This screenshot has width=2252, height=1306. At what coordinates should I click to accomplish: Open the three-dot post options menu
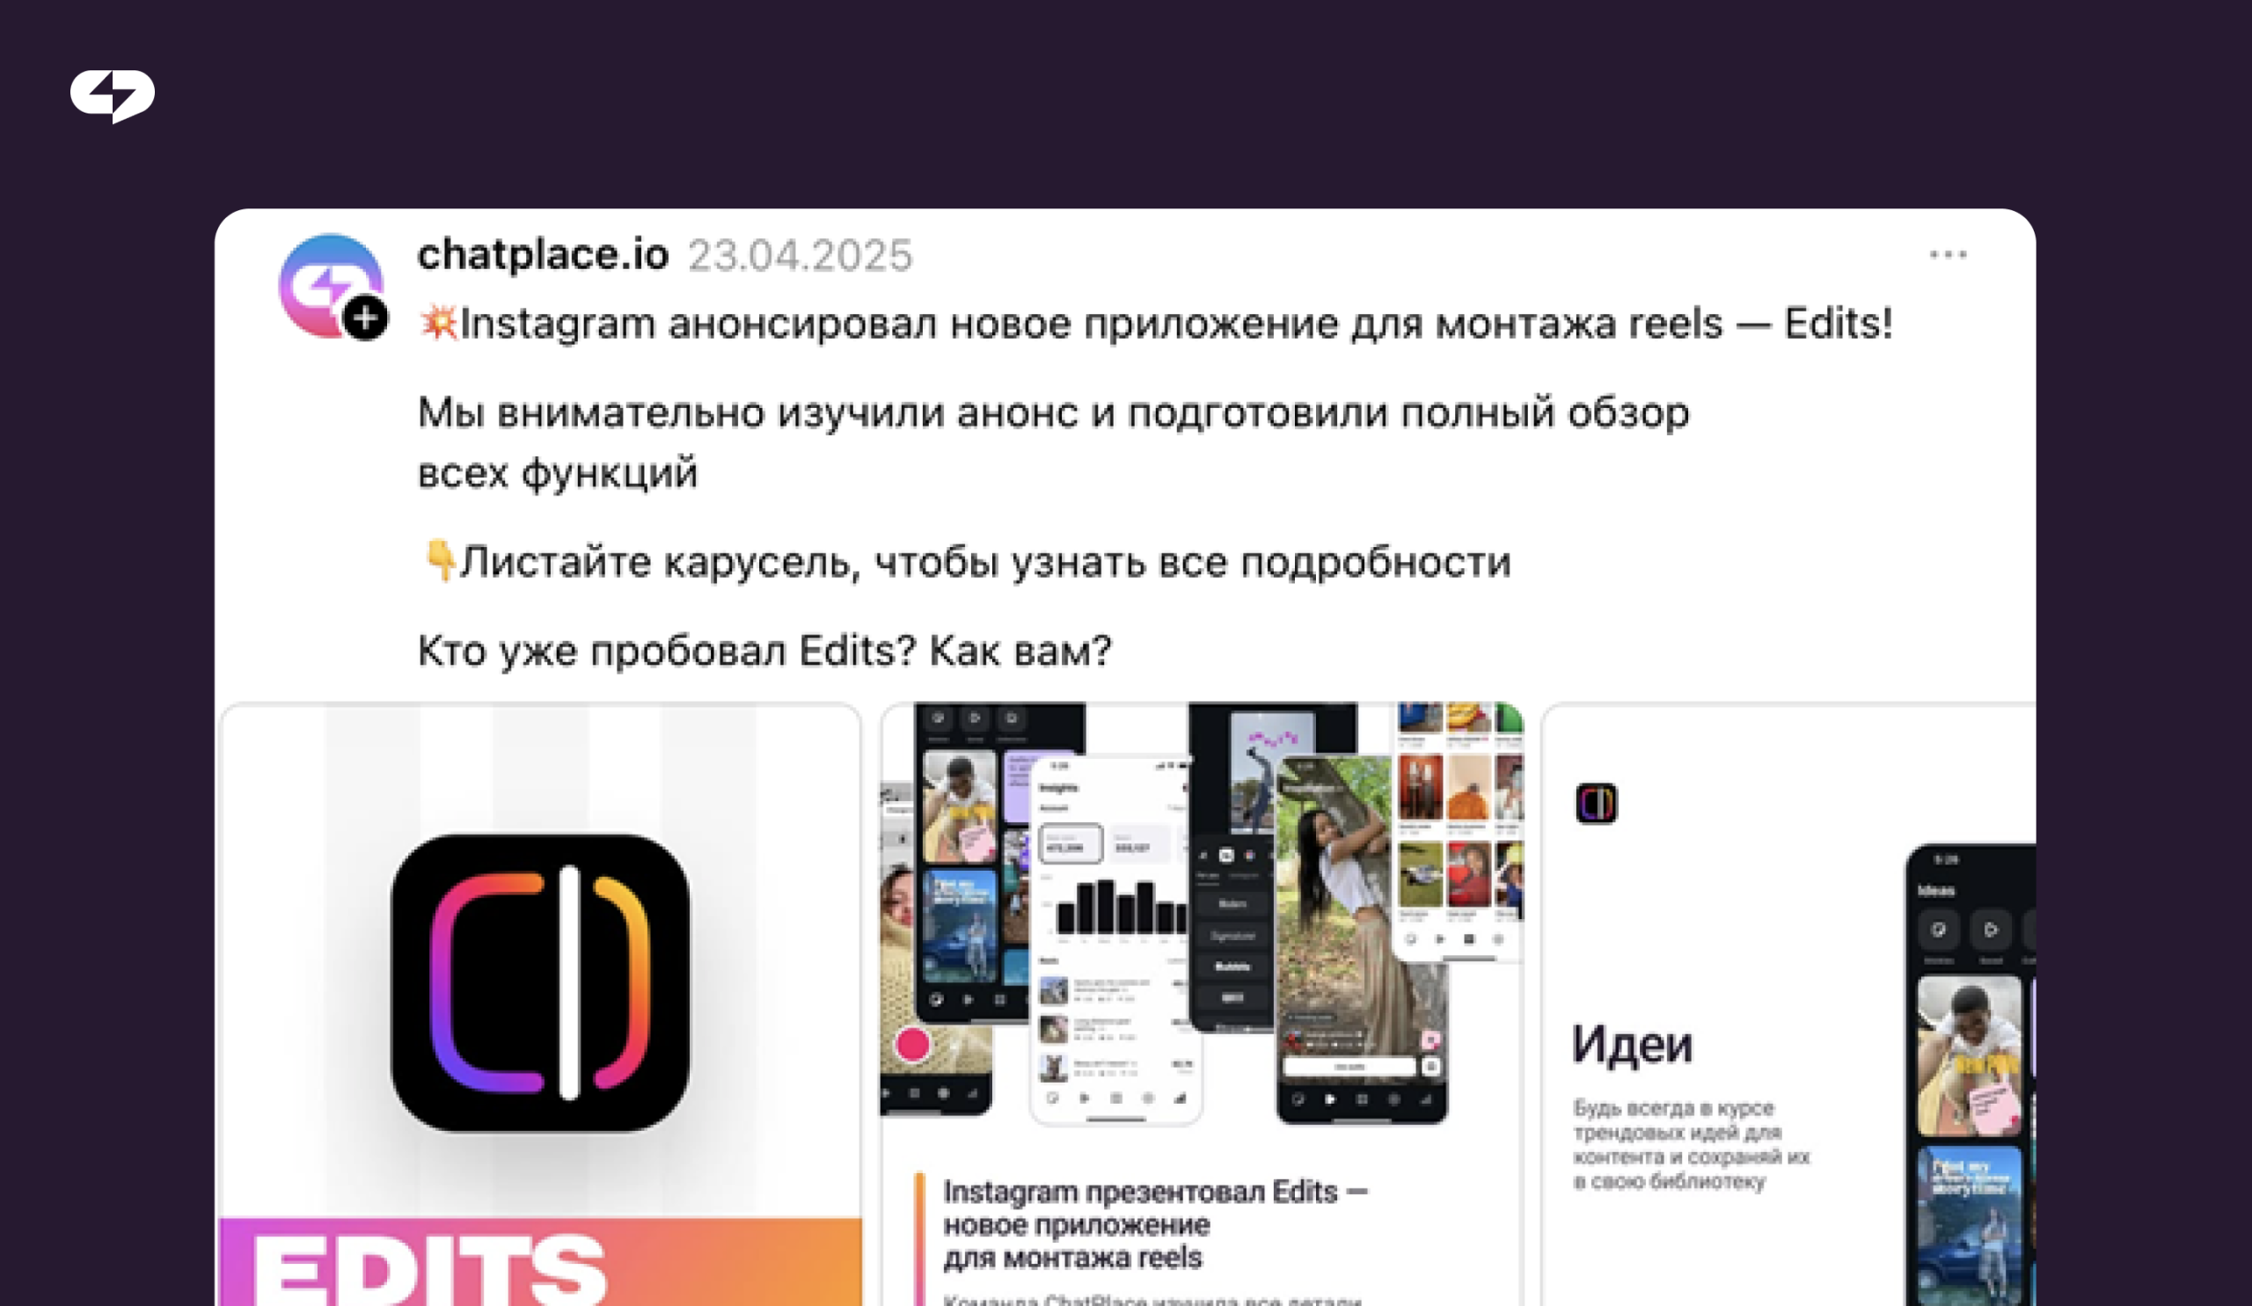point(1948,254)
